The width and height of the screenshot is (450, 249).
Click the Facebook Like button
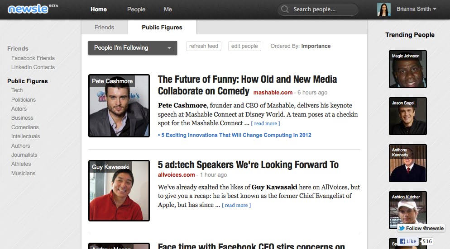click(x=408, y=241)
